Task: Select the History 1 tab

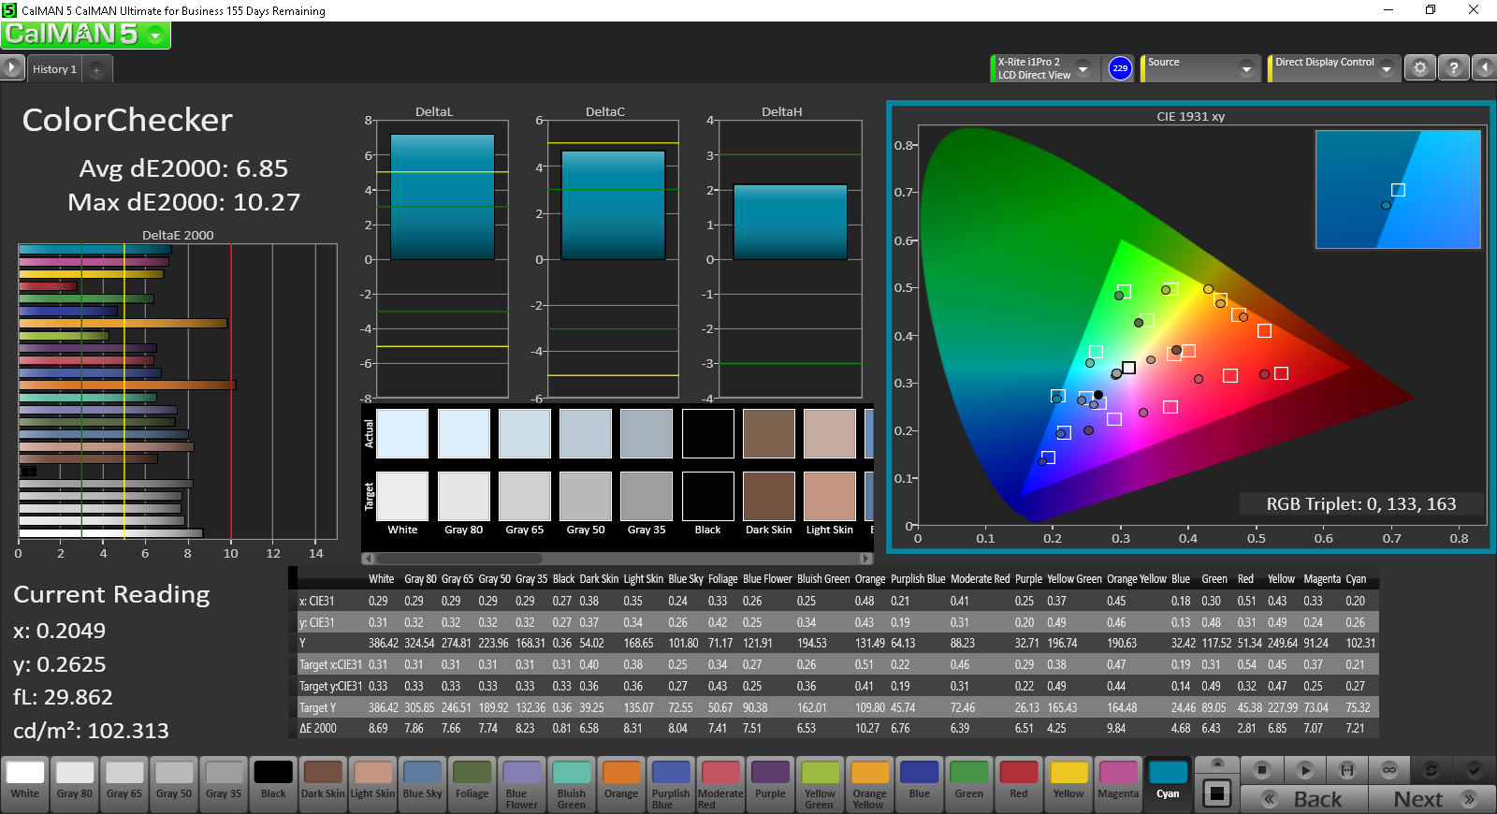Action: tap(54, 69)
